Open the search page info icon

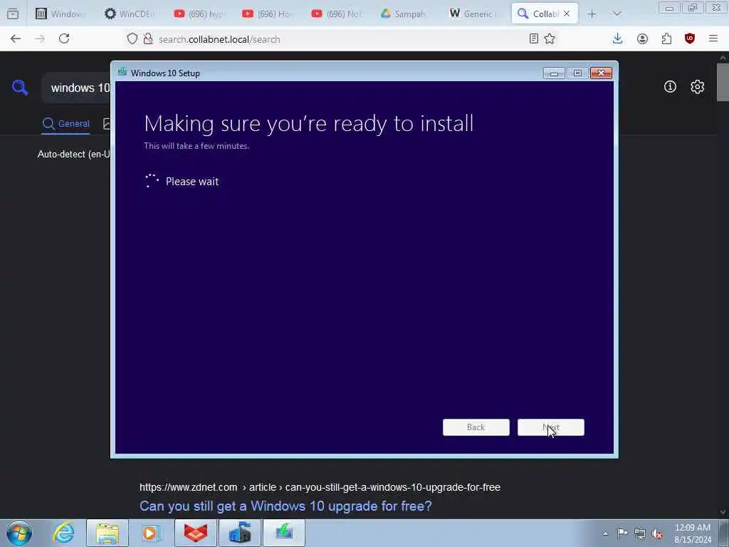pos(670,86)
